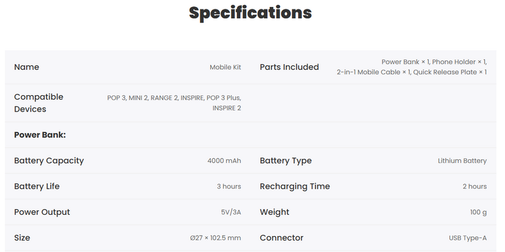Click the Compatible Devices label
This screenshot has height=252, width=505.
click(39, 103)
